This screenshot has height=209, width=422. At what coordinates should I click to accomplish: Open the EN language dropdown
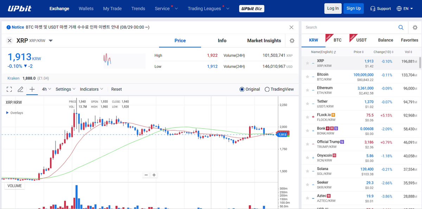click(x=408, y=8)
